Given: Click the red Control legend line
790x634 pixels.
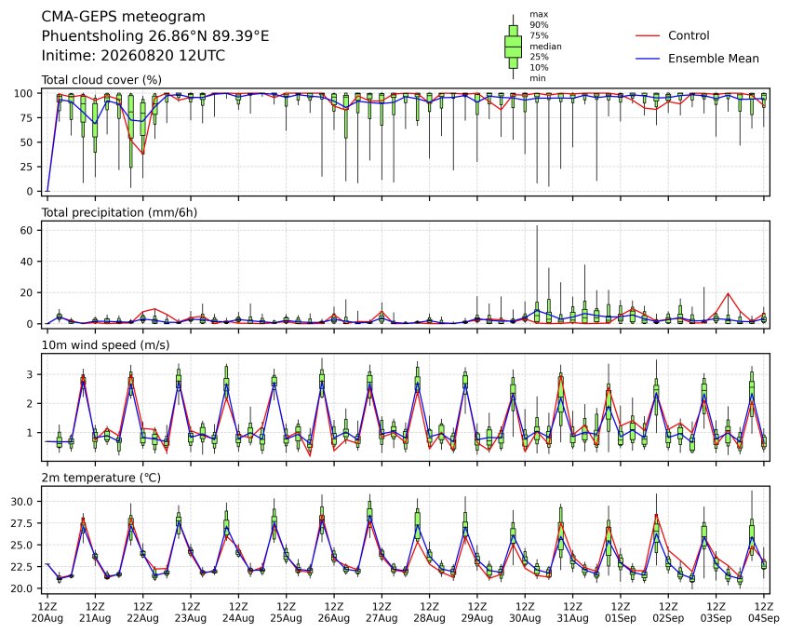Looking at the screenshot, I should tap(648, 35).
